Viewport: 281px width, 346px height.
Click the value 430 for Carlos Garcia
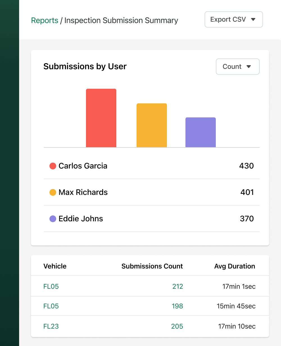coord(246,166)
